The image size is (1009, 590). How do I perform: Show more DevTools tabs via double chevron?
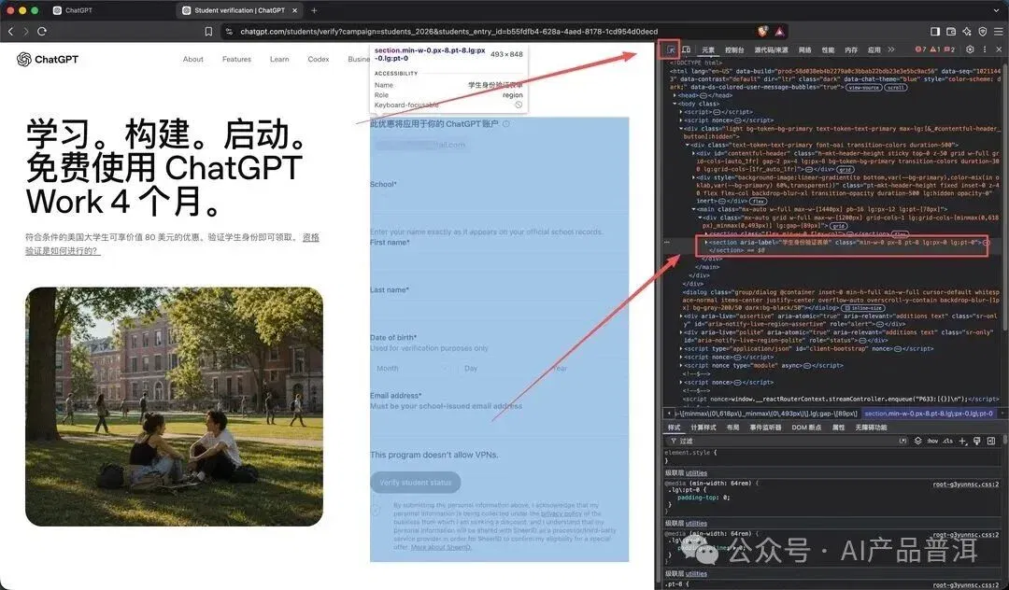click(x=891, y=49)
